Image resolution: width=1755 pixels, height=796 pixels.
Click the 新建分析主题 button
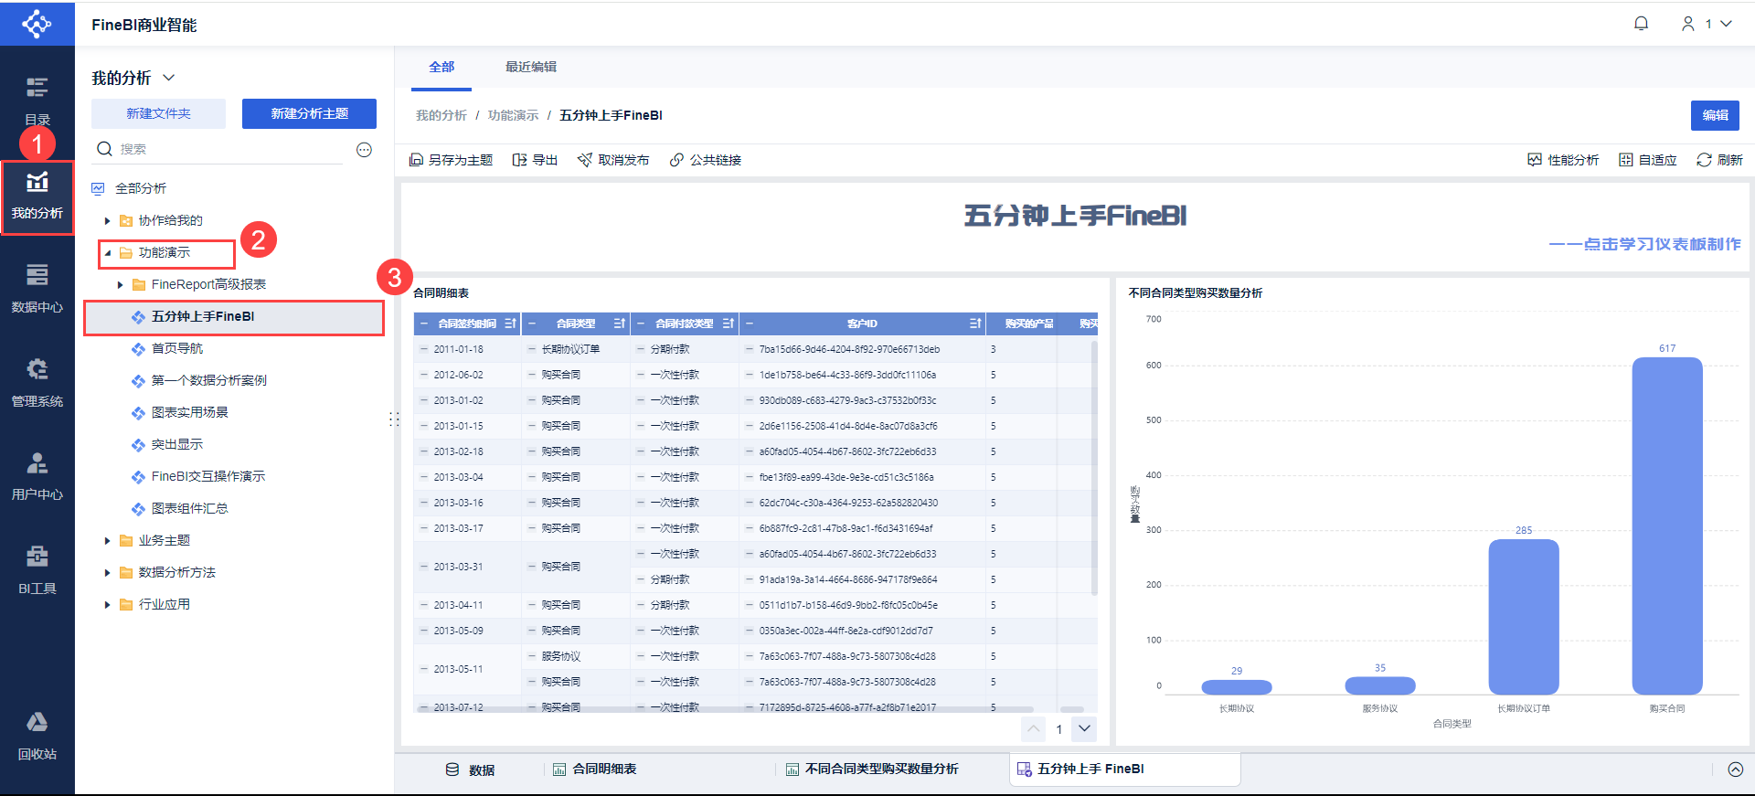click(309, 113)
